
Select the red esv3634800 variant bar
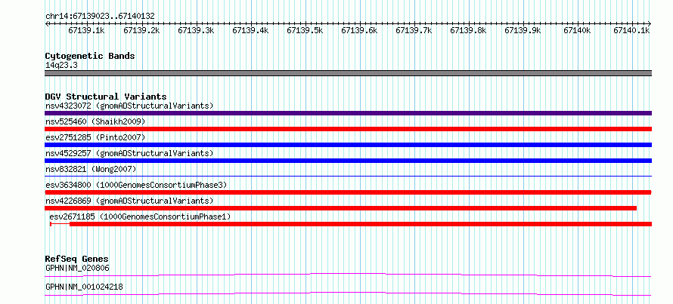348,192
